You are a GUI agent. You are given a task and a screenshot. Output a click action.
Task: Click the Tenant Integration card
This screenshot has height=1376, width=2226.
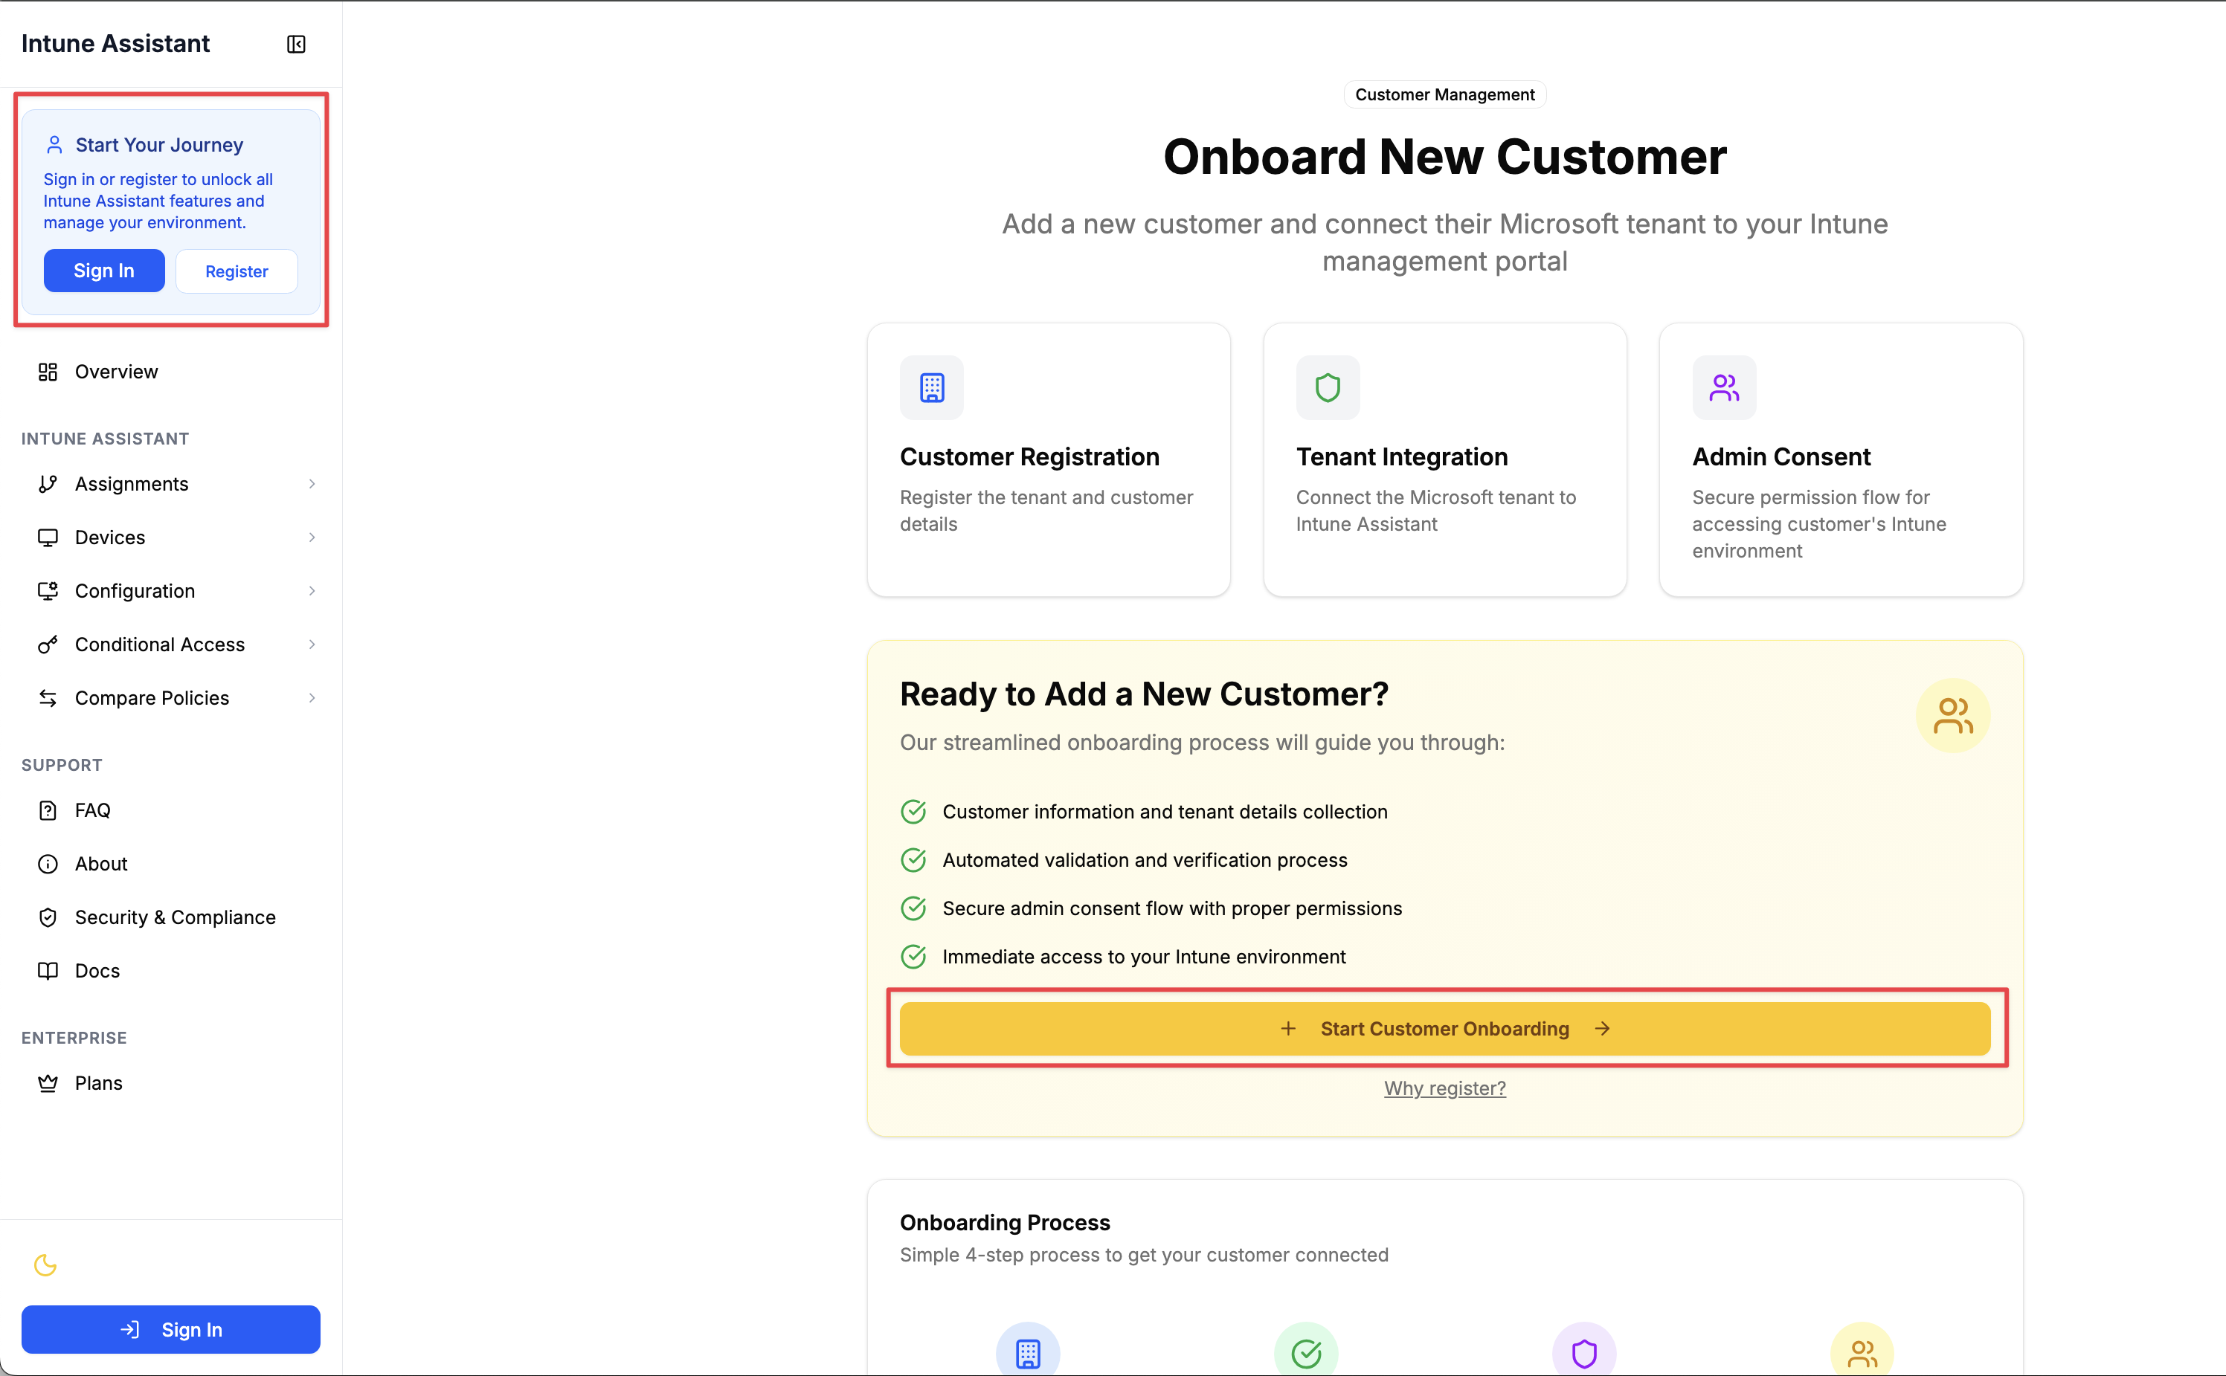[1444, 459]
